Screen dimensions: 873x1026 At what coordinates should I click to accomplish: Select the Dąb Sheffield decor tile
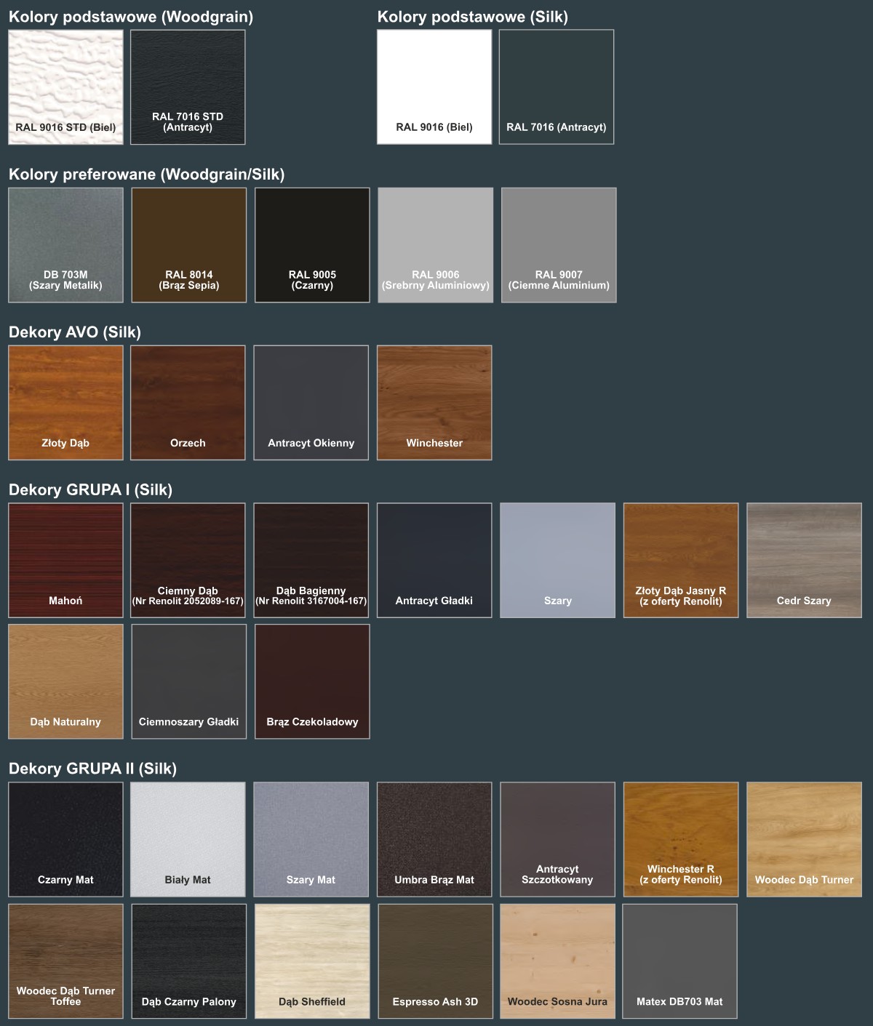[312, 961]
